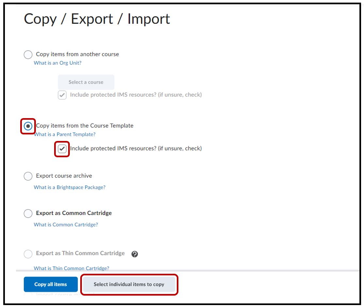Open the 'What is Common Cartridge?' link

tap(66, 224)
